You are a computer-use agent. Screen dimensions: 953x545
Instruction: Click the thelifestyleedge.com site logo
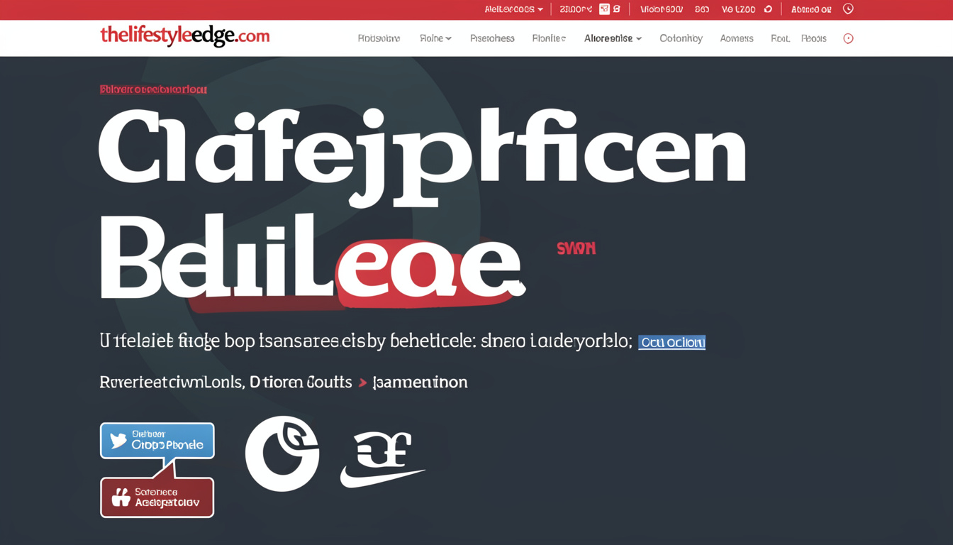click(x=185, y=35)
